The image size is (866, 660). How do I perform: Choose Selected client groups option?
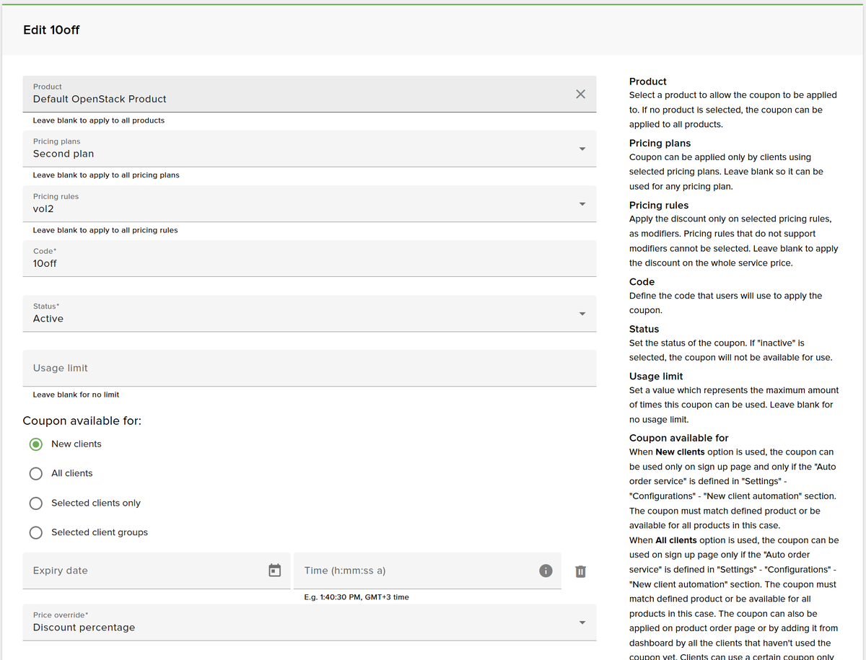pos(36,533)
